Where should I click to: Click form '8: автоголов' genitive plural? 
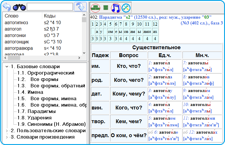pos(196,77)
